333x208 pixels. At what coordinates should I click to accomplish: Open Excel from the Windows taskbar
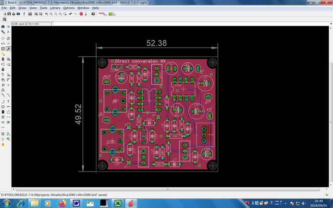click(118, 203)
